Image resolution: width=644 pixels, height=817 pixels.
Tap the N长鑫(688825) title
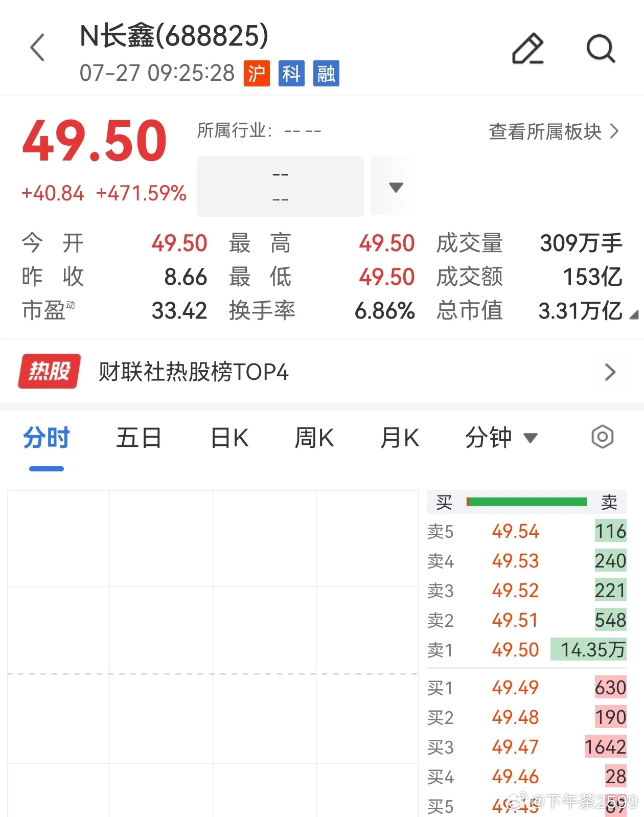174,36
